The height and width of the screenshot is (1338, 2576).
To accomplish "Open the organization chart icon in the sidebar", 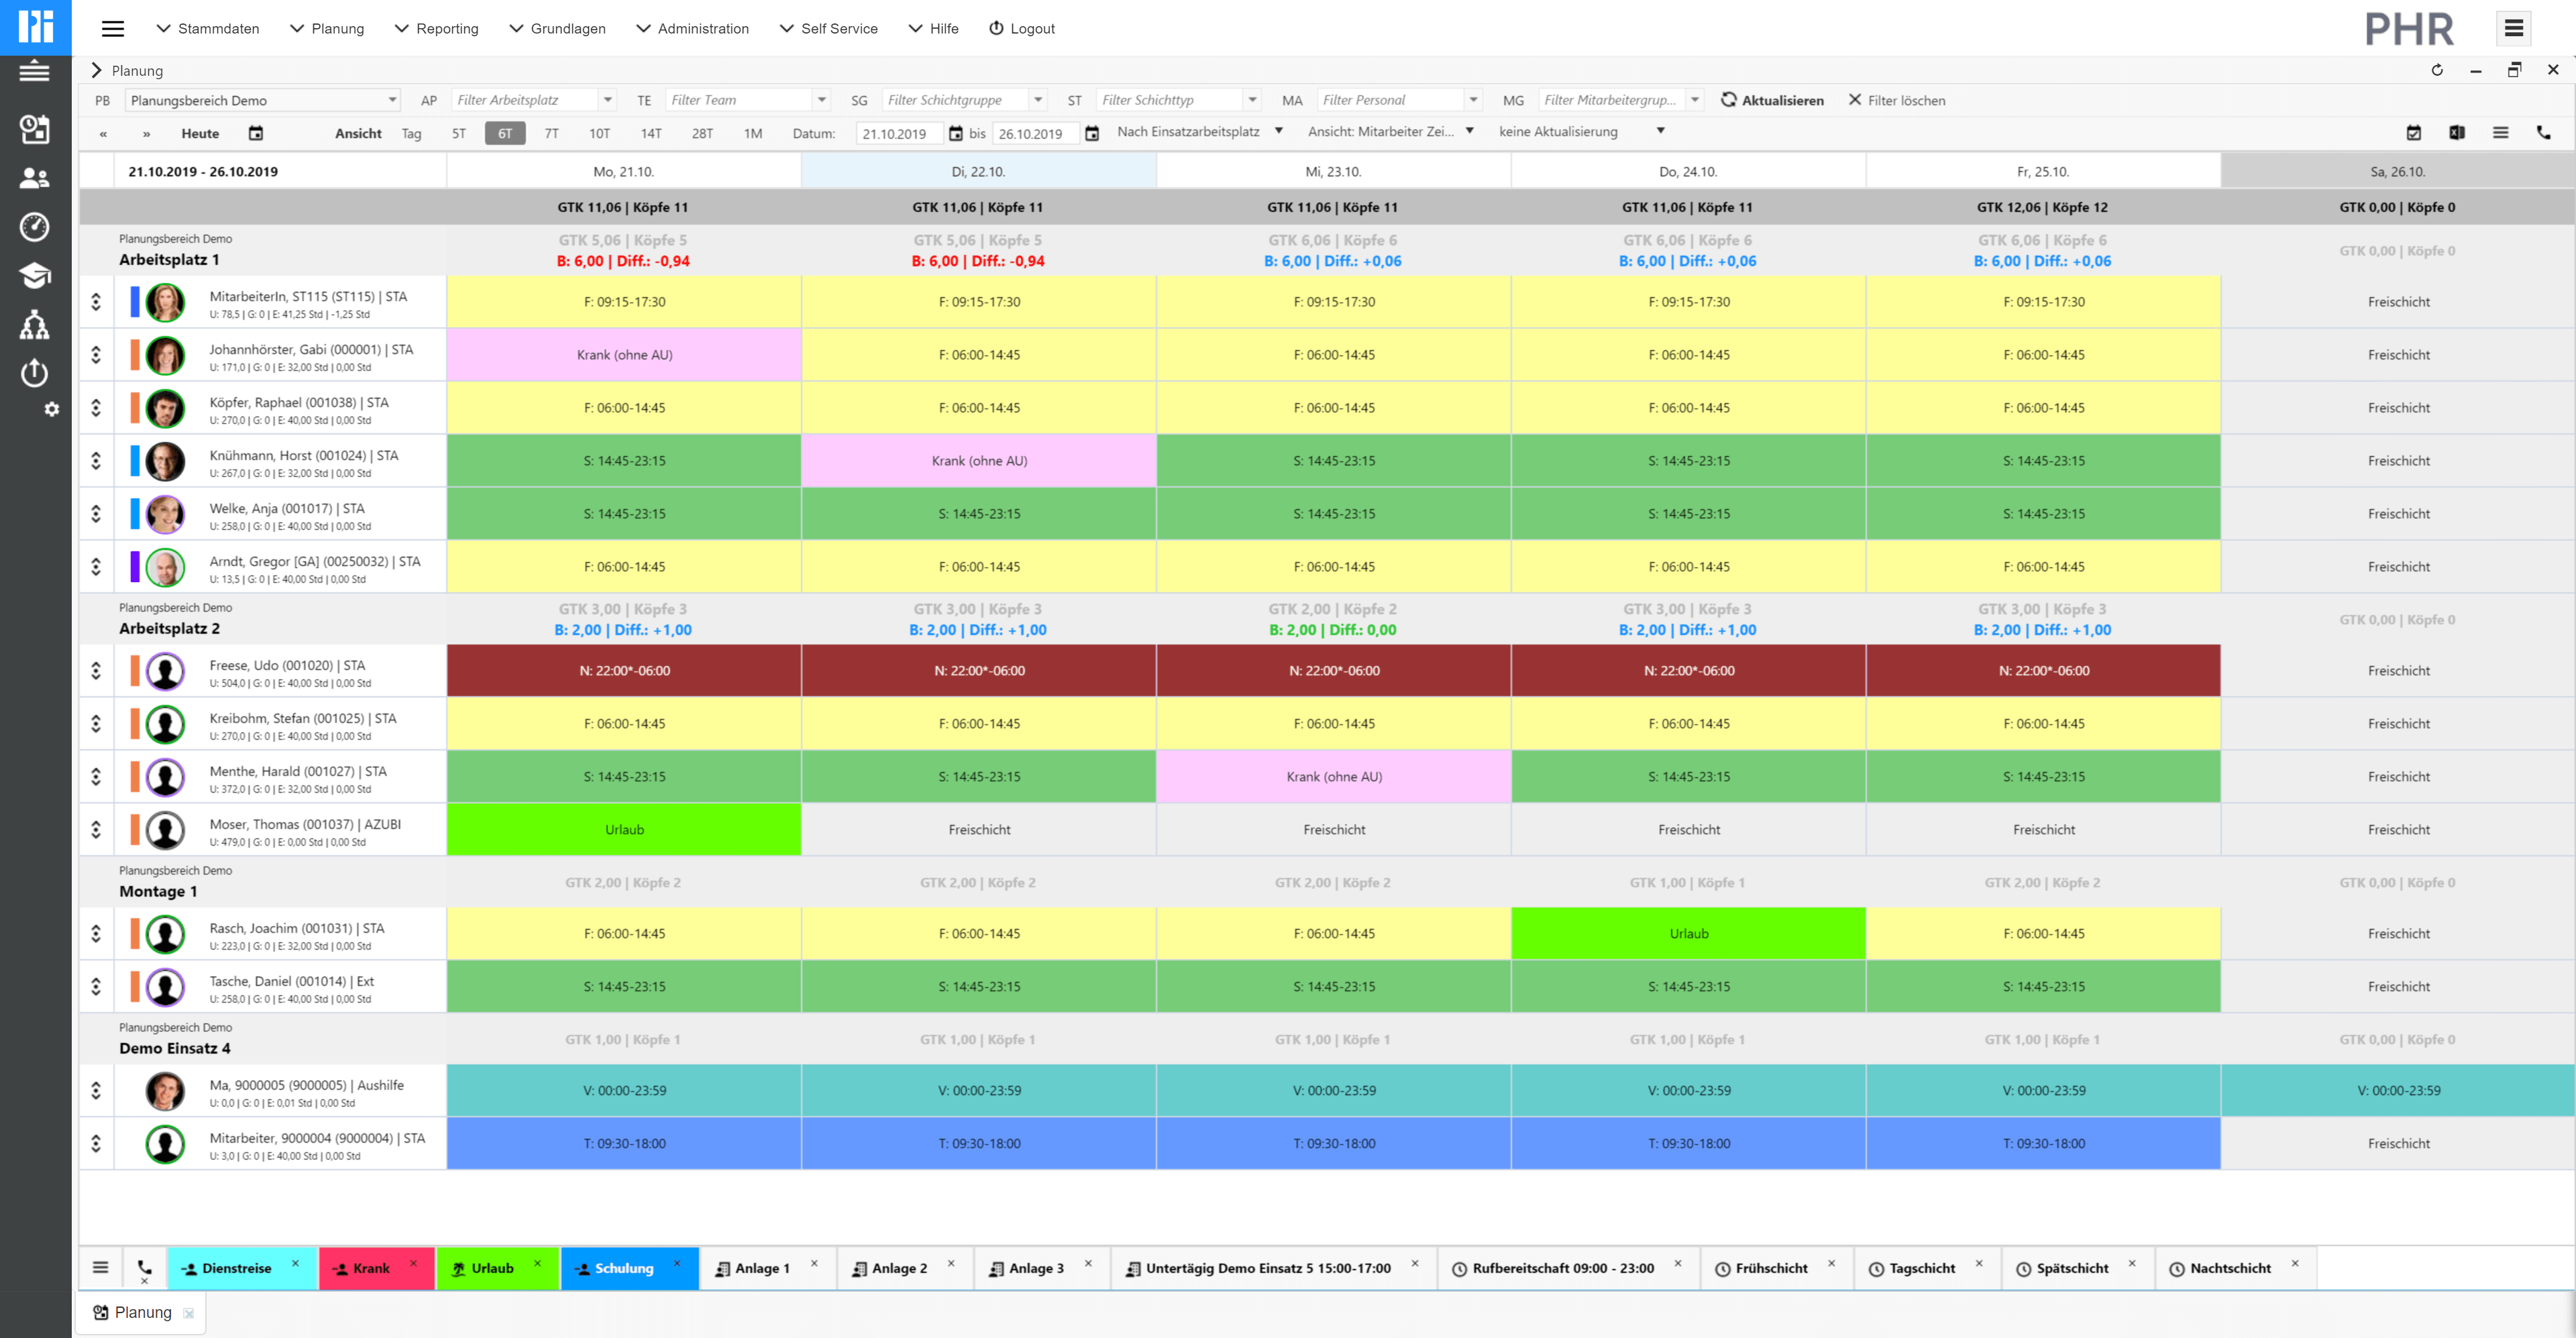I will point(34,325).
